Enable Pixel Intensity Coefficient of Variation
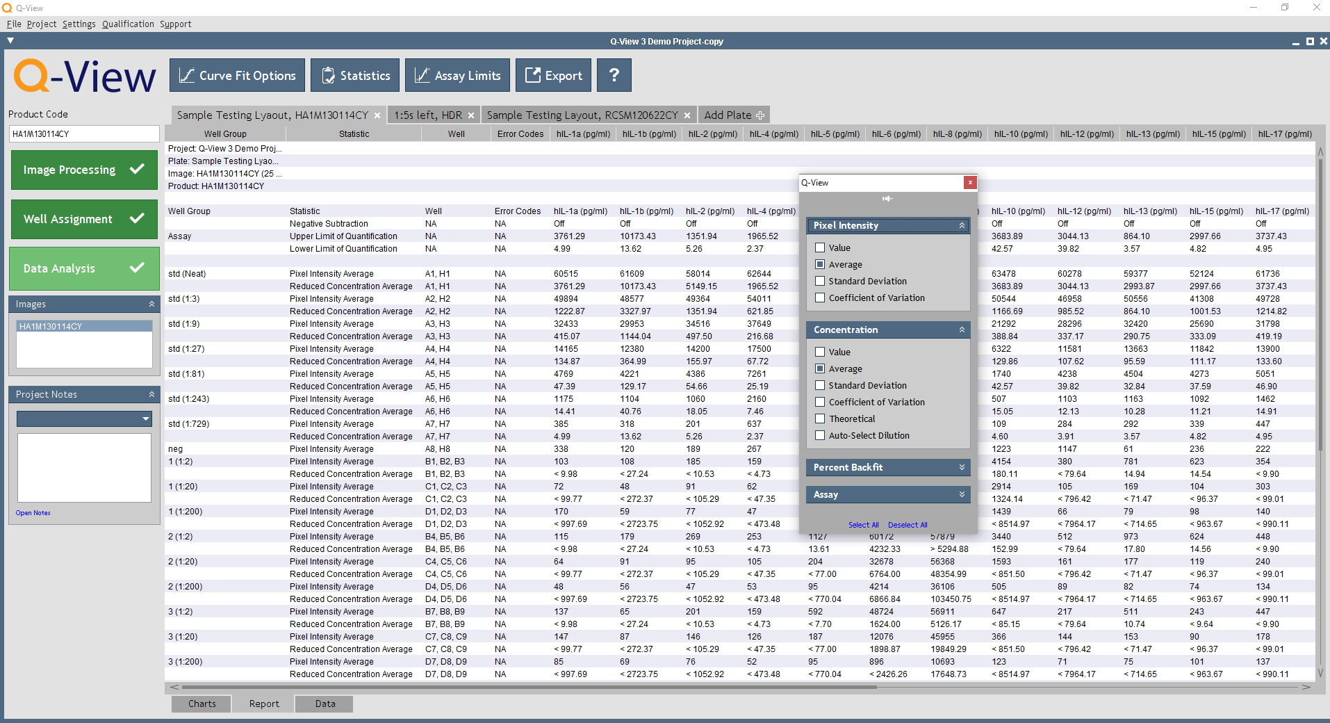Image resolution: width=1330 pixels, height=723 pixels. (820, 298)
